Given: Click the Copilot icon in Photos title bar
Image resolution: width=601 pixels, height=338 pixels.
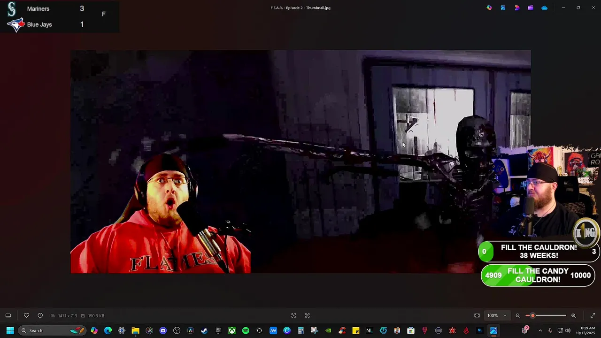Looking at the screenshot, I should [489, 8].
